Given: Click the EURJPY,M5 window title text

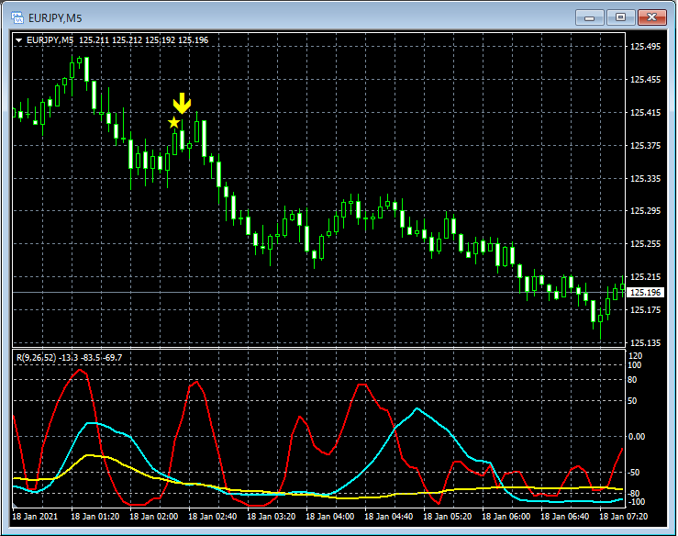Looking at the screenshot, I should tap(57, 17).
